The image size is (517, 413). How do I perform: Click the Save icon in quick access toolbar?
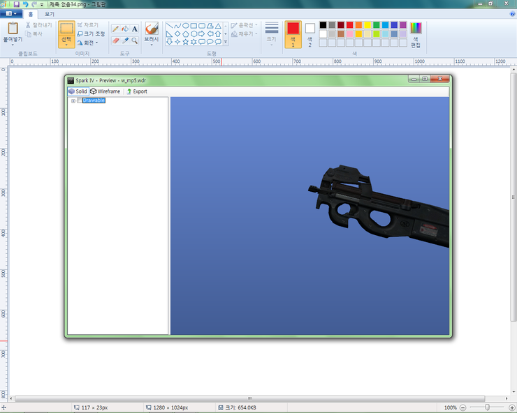(16, 4)
